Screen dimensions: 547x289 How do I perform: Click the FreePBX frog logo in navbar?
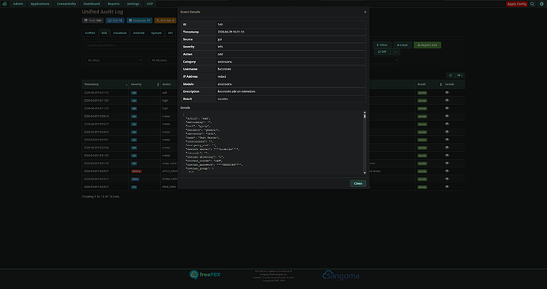coord(5,4)
